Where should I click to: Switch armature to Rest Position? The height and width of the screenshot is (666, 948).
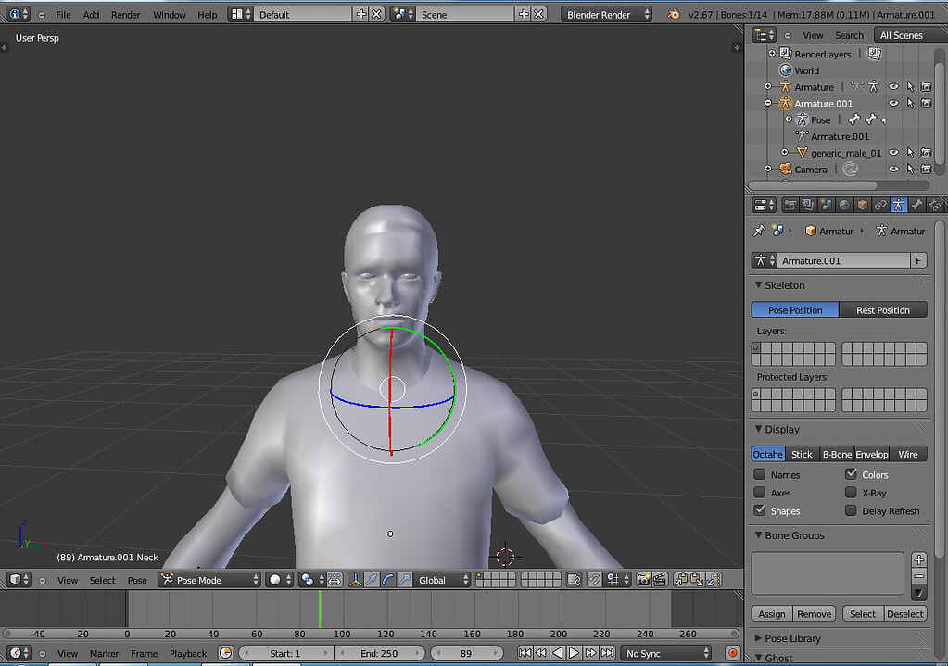click(881, 309)
